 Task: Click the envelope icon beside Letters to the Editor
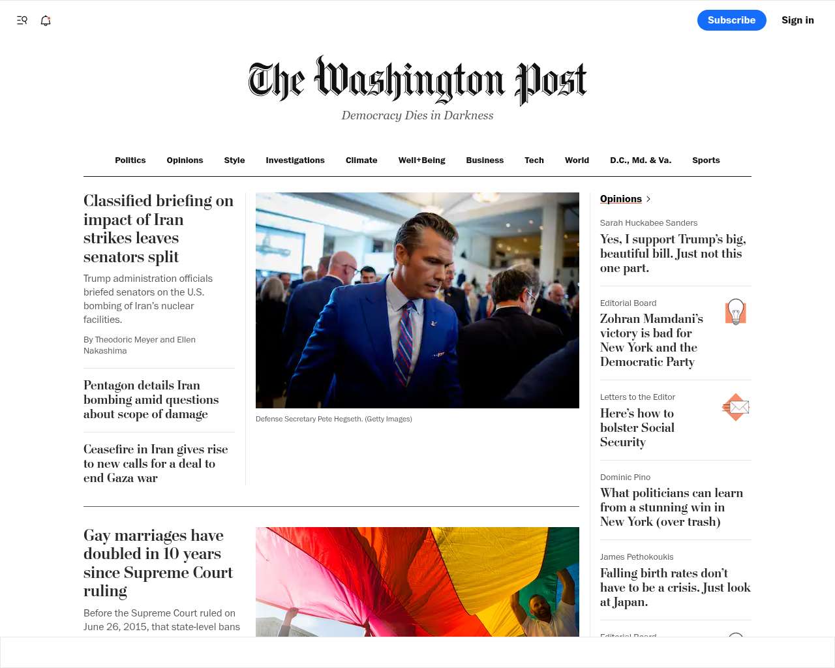point(736,407)
